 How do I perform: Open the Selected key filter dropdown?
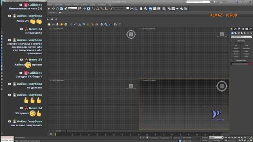tap(216, 138)
